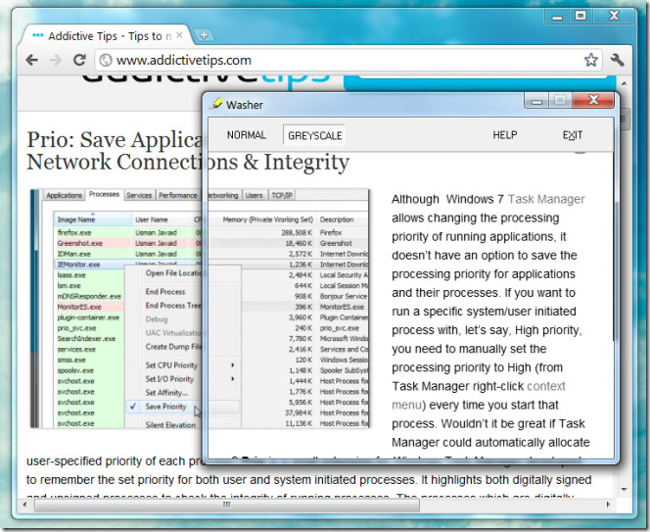Maximize the Chrome browser window
The width and height of the screenshot is (650, 532).
click(580, 17)
